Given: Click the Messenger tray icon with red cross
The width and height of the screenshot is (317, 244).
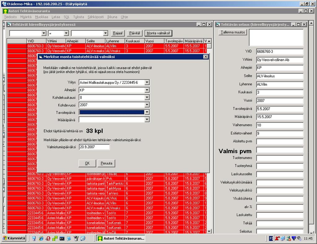Looking at the screenshot, I should click(x=289, y=238).
